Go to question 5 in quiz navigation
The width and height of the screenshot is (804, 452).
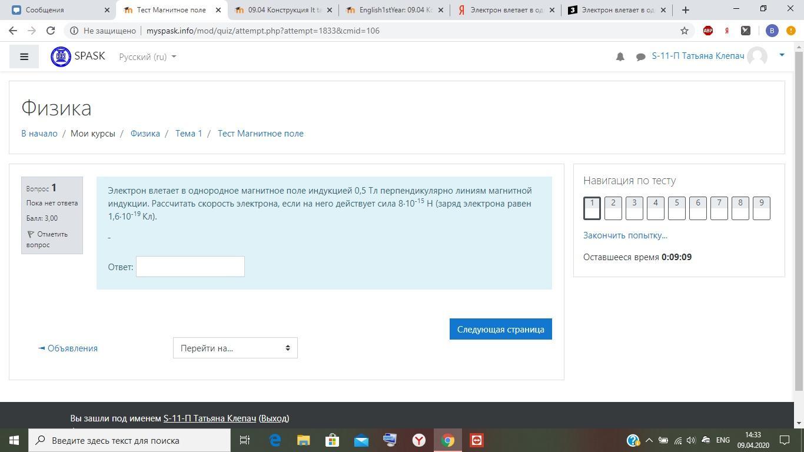click(x=676, y=208)
